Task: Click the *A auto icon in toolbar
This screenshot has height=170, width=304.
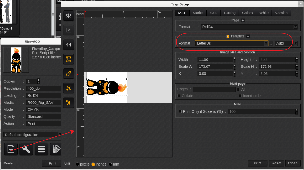Action: [68, 103]
